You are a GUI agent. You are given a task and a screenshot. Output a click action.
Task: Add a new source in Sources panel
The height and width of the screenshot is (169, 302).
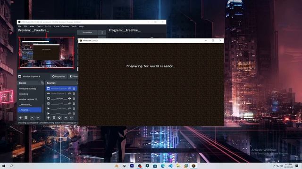coord(49,118)
